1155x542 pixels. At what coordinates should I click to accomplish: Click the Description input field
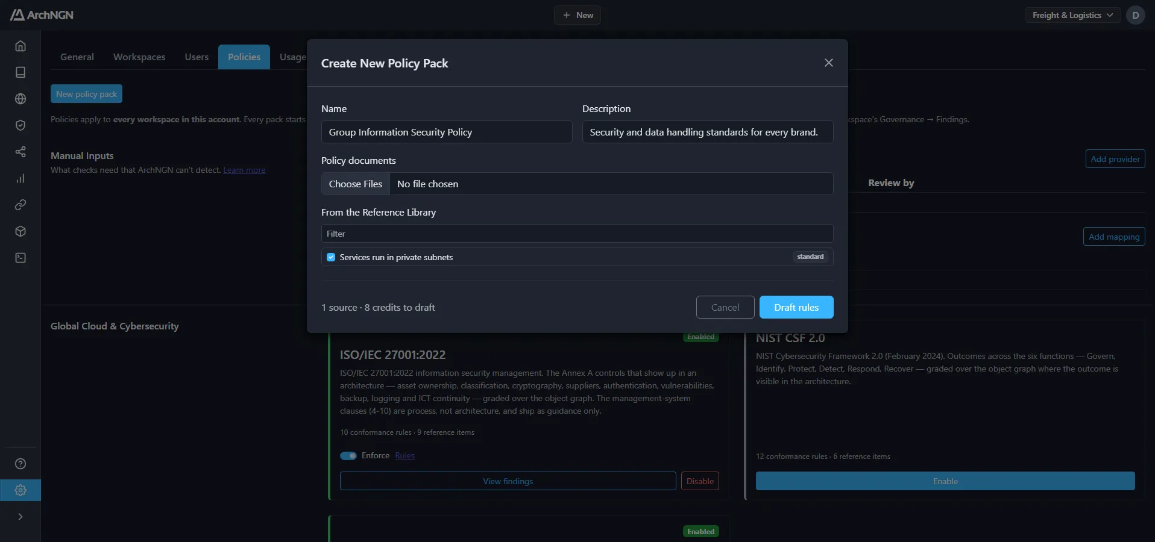pos(708,132)
